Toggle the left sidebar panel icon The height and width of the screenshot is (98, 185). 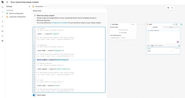tap(7, 2)
